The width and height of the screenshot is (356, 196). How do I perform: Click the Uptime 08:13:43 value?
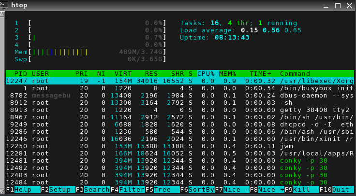pos(232,38)
